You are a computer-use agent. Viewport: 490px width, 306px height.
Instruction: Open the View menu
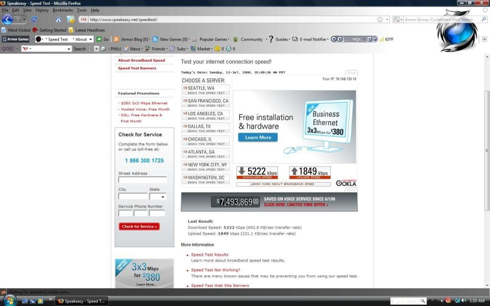[27, 10]
